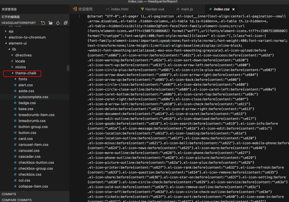Open autocomplete.css file

pyautogui.click(x=33, y=97)
